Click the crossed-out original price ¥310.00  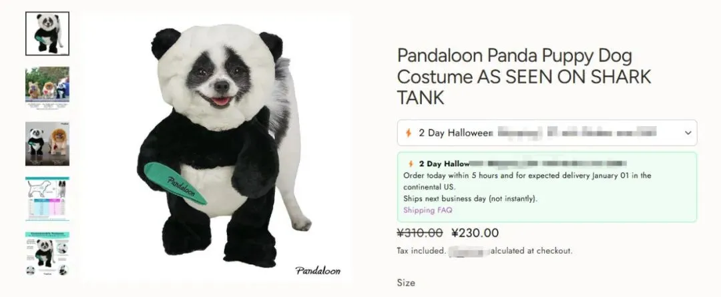coord(420,233)
